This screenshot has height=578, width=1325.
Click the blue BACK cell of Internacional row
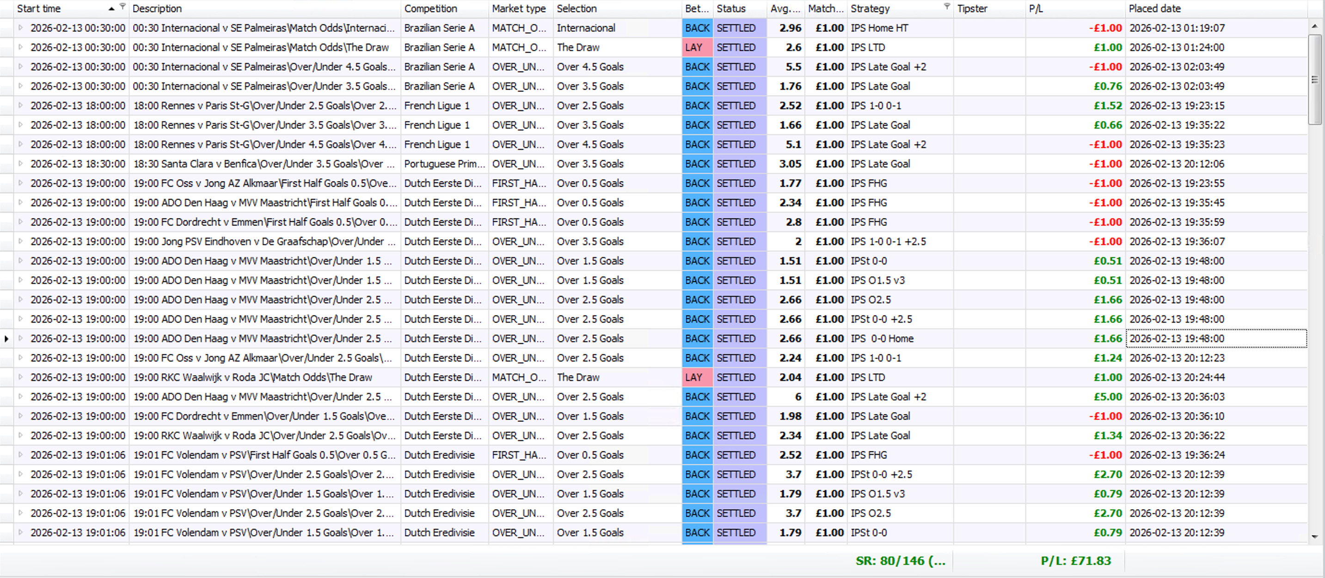point(697,28)
